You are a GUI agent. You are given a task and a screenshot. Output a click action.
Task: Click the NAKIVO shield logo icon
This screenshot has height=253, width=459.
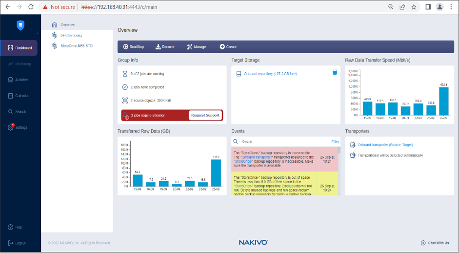[x=20, y=25]
